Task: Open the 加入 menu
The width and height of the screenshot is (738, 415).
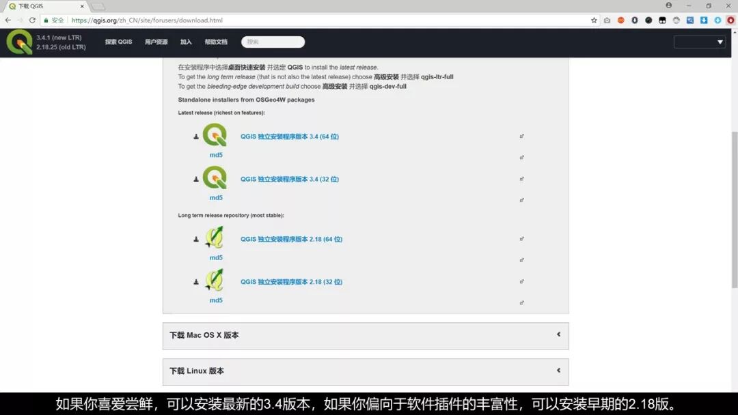Action: tap(186, 42)
